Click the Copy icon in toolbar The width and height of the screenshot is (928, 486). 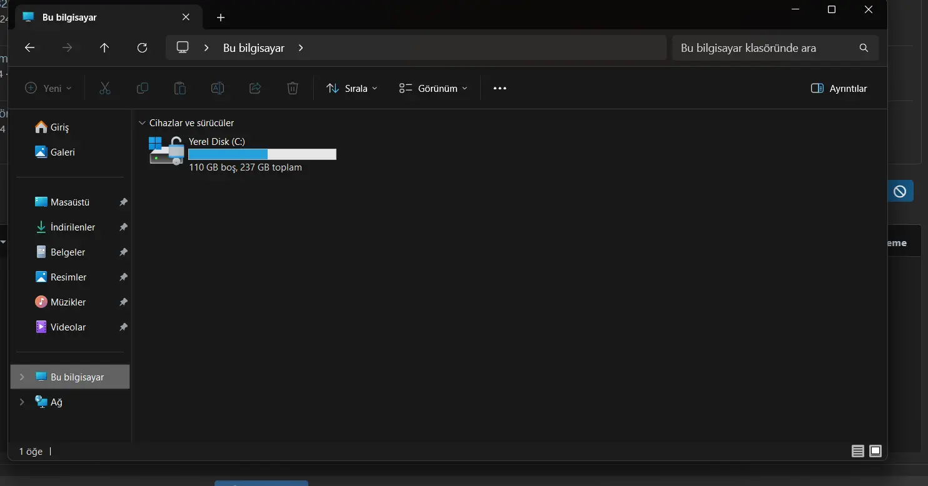[142, 88]
